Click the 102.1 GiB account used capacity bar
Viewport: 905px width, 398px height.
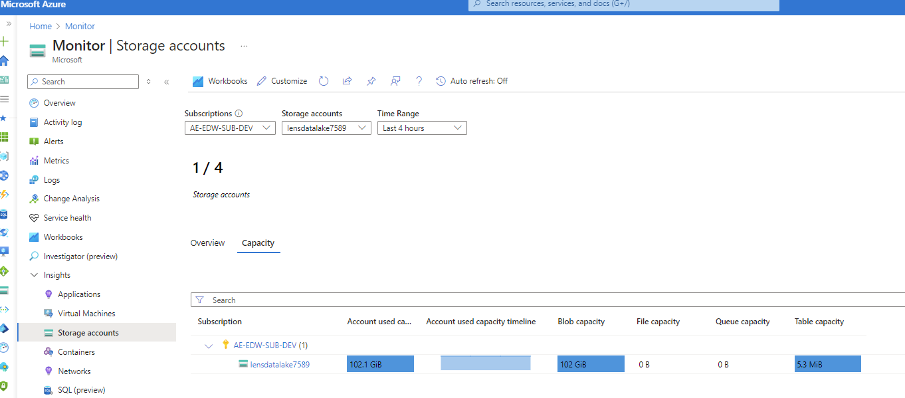(380, 364)
